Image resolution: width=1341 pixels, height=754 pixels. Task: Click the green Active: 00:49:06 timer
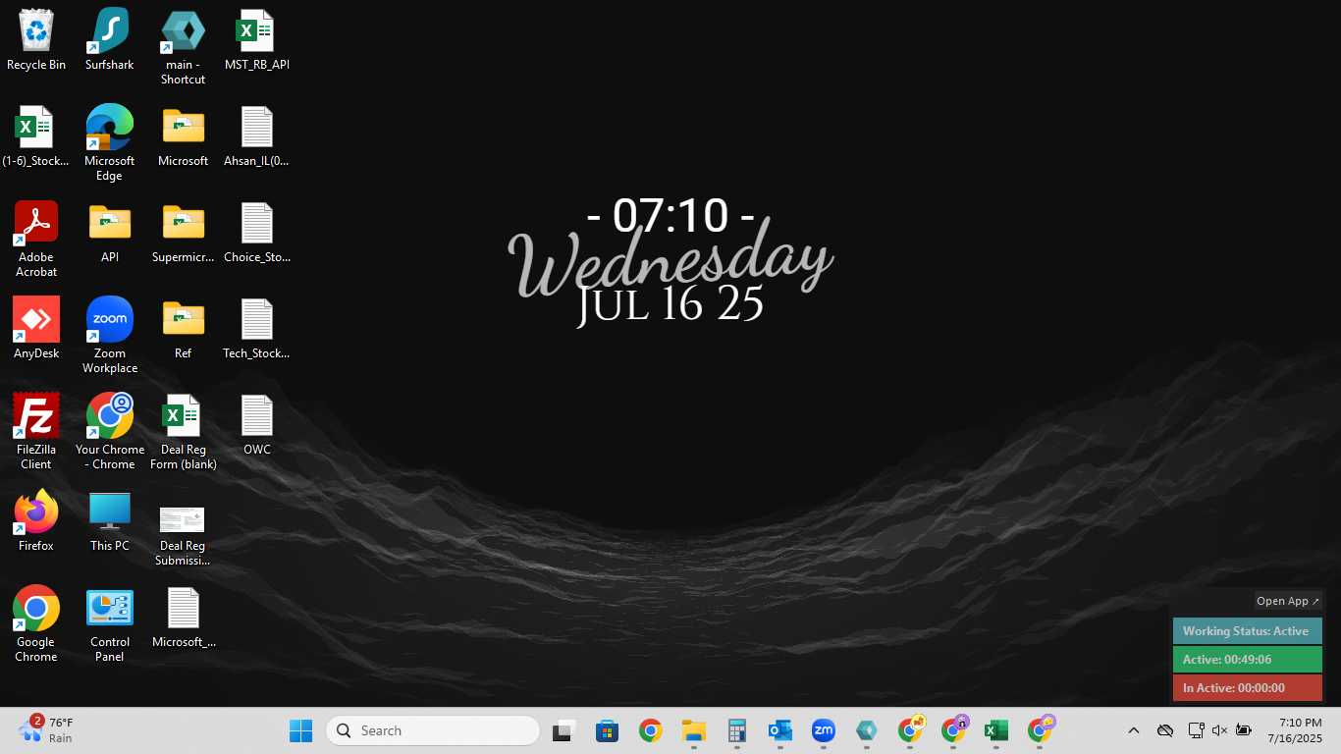(x=1247, y=660)
